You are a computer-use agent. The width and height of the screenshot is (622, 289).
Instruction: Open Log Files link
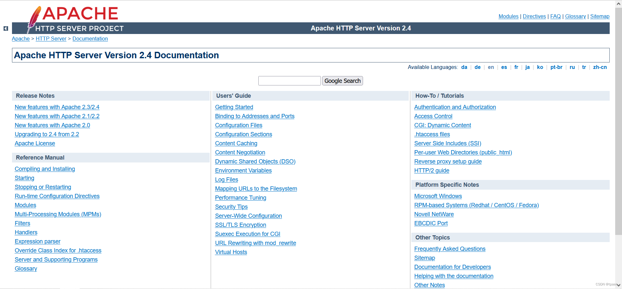[227, 180]
